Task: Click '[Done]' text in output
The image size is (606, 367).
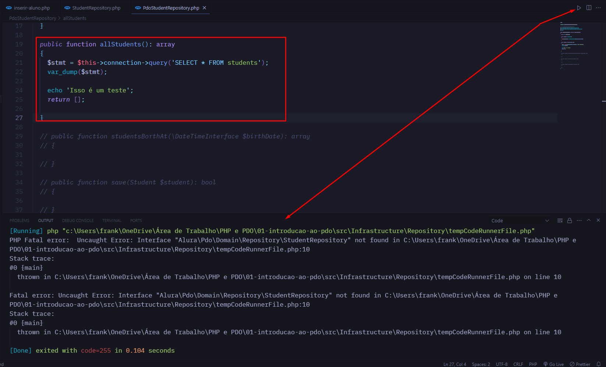Action: coord(21,350)
